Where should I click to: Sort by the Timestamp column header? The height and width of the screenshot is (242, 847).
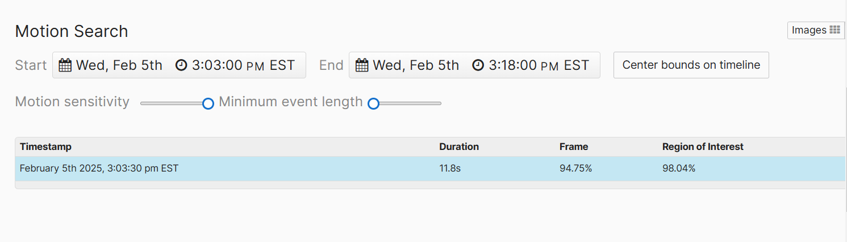tap(45, 147)
